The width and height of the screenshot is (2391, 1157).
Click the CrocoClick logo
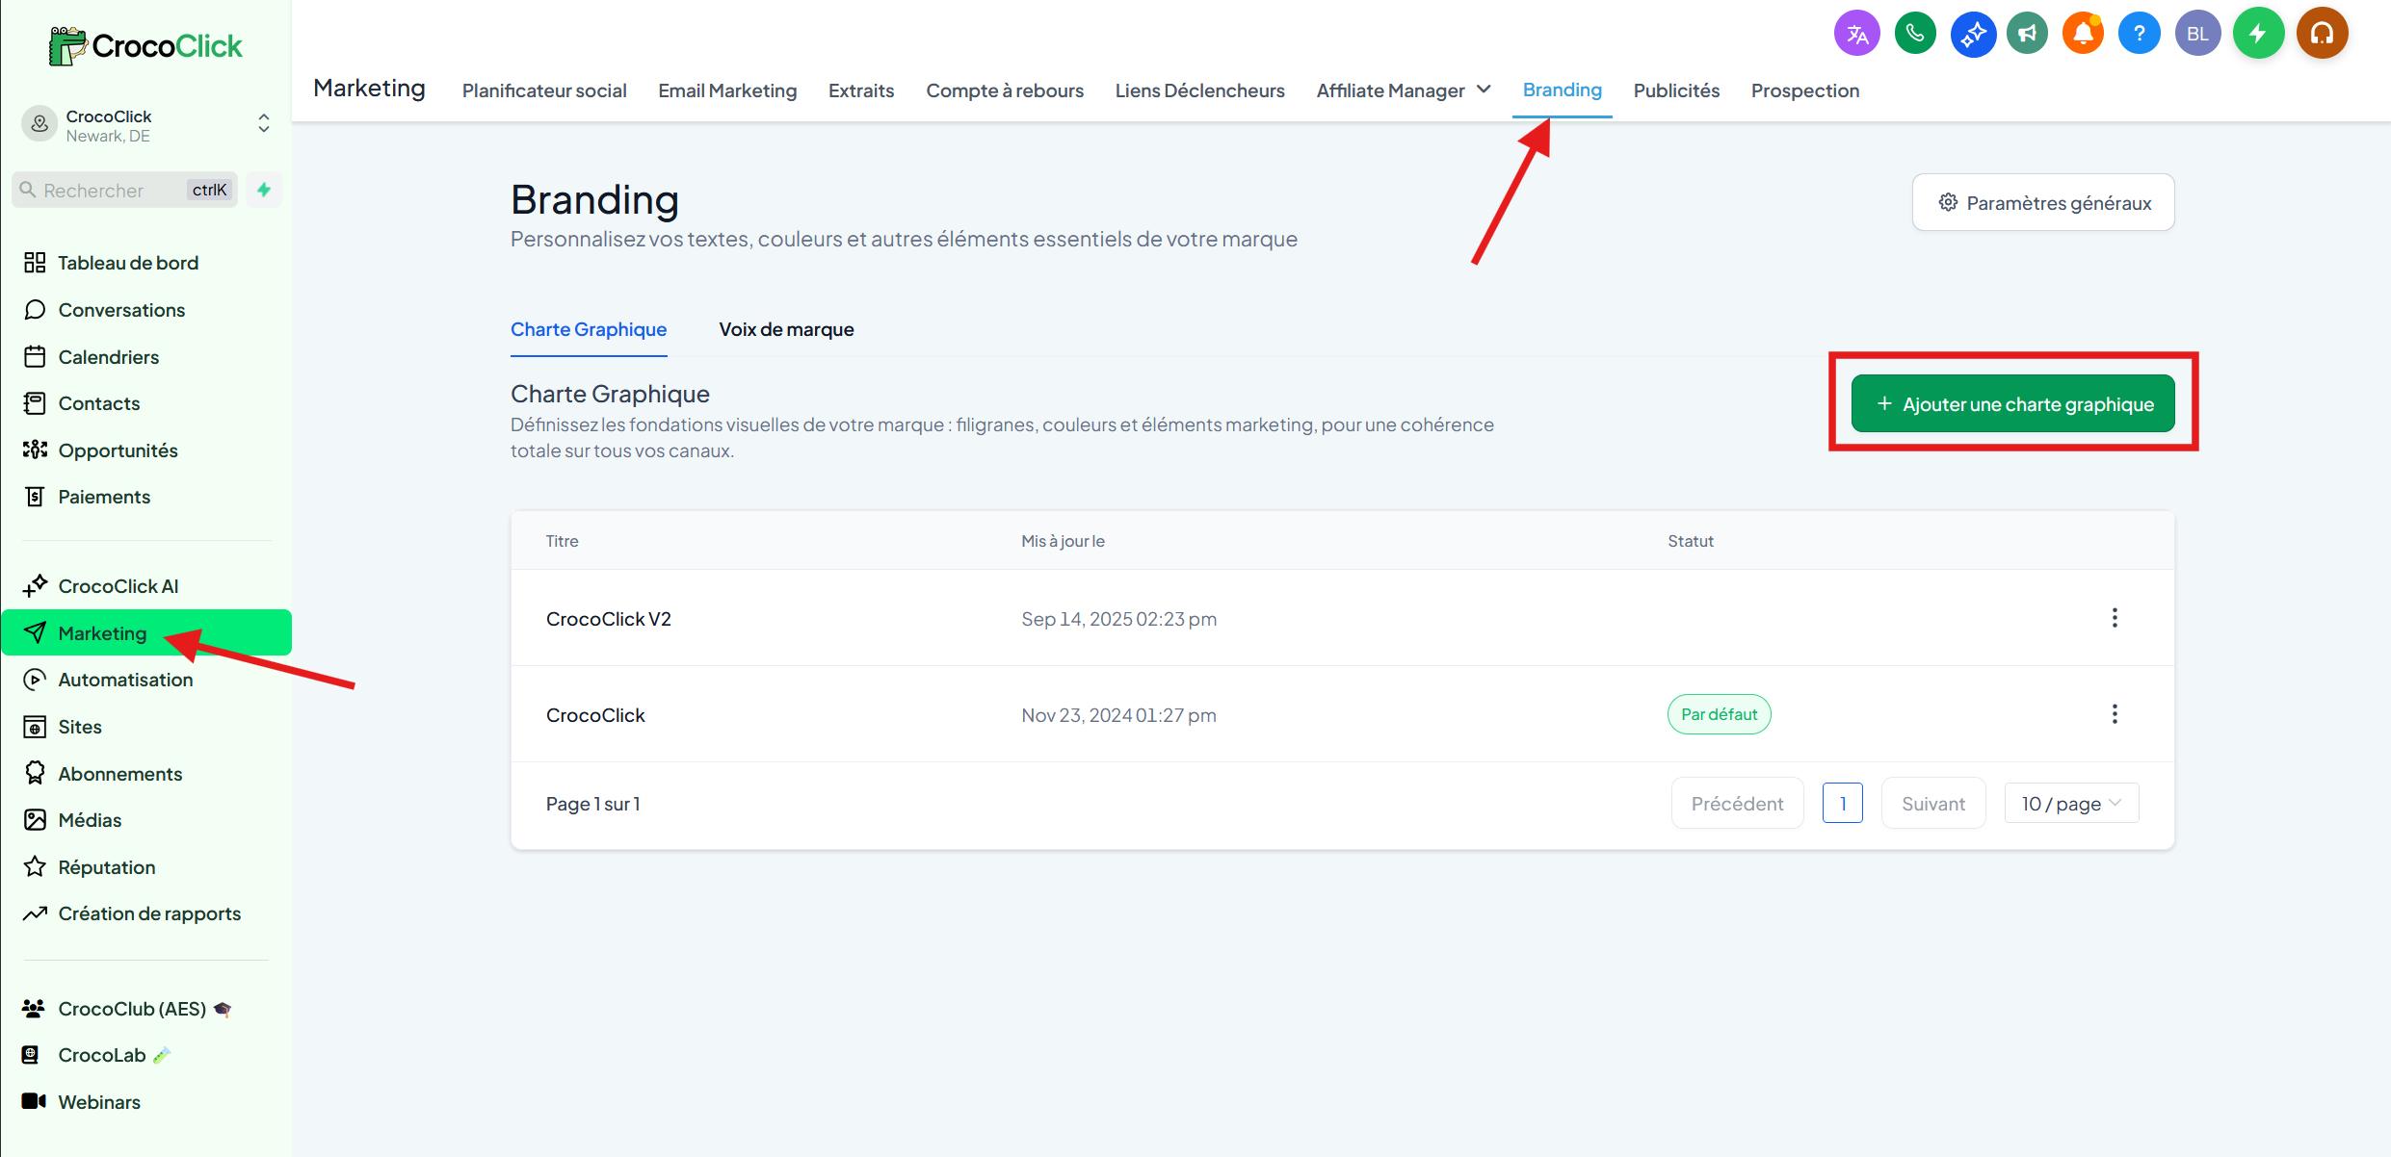click(x=146, y=45)
